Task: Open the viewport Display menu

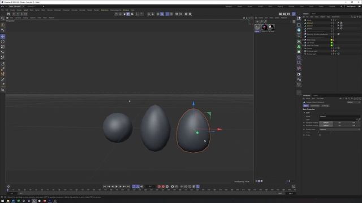Action: pyautogui.click(x=25, y=17)
